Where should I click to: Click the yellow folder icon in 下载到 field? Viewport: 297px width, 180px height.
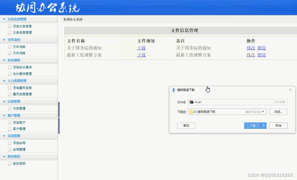click(191, 112)
